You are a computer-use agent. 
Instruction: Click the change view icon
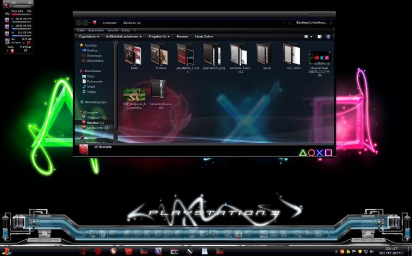click(306, 36)
